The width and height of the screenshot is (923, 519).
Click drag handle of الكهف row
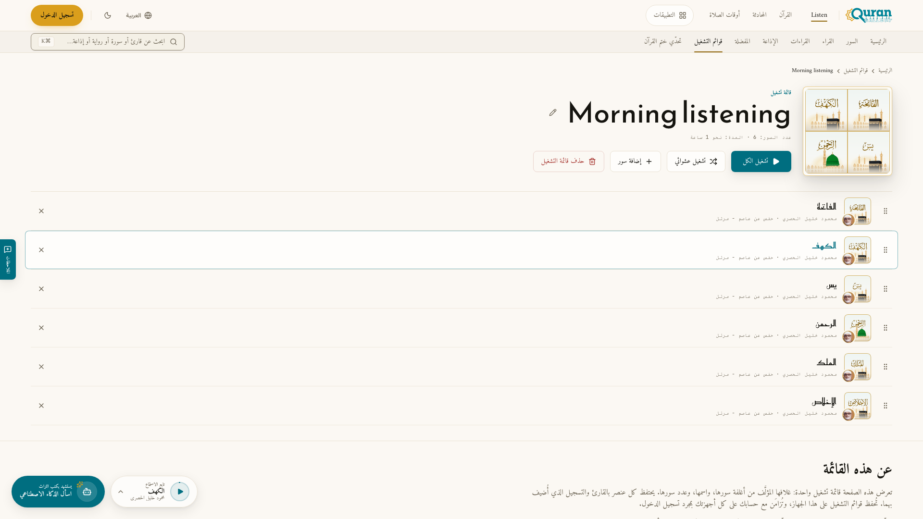coord(886,250)
